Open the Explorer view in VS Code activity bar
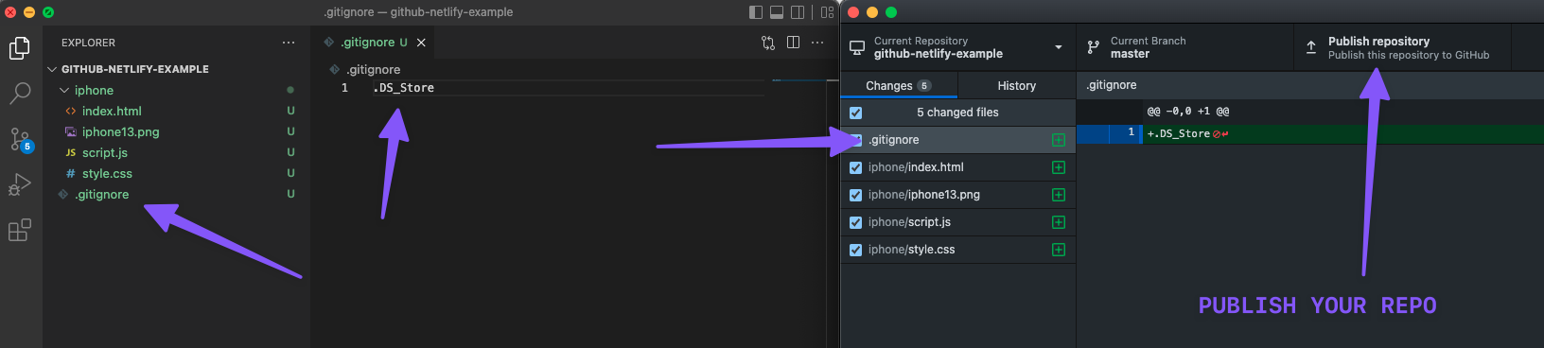 [20, 48]
